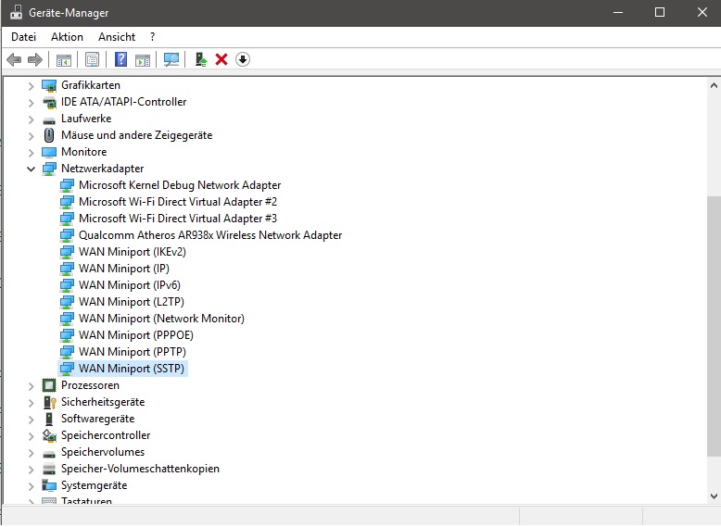The height and width of the screenshot is (527, 721).
Task: Select WAN Miniport (PPPOE)
Action: point(136,335)
